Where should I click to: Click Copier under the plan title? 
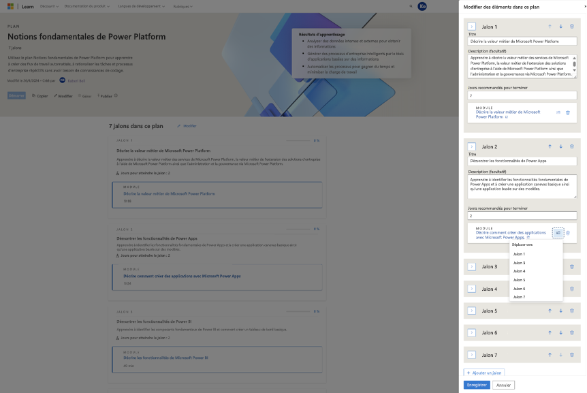tap(40, 96)
